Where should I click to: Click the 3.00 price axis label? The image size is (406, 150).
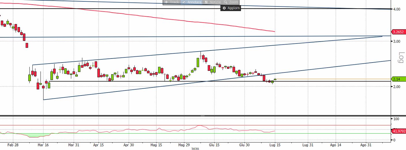point(396,41)
